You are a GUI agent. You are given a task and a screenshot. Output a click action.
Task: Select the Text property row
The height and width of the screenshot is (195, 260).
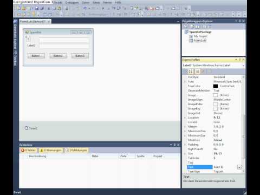pyautogui.click(x=214, y=167)
